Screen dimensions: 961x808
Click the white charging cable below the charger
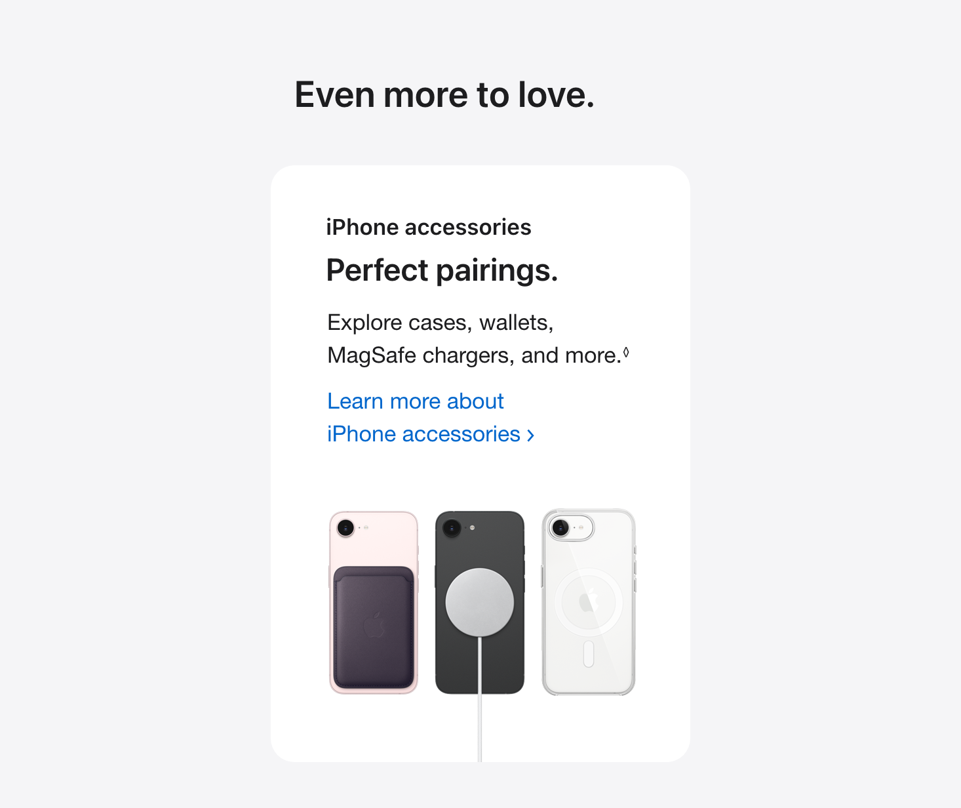[480, 698]
